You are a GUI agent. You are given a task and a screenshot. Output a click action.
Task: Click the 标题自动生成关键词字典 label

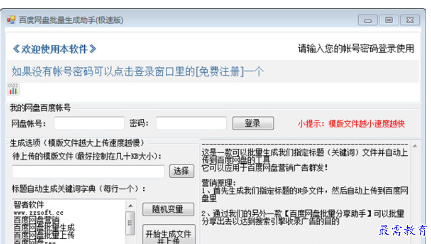click(x=79, y=189)
